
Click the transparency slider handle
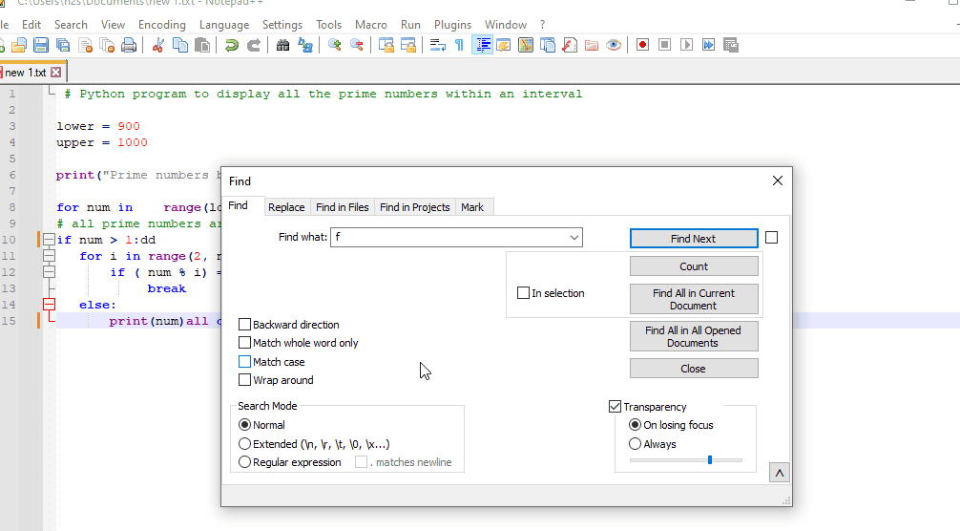[x=710, y=460]
